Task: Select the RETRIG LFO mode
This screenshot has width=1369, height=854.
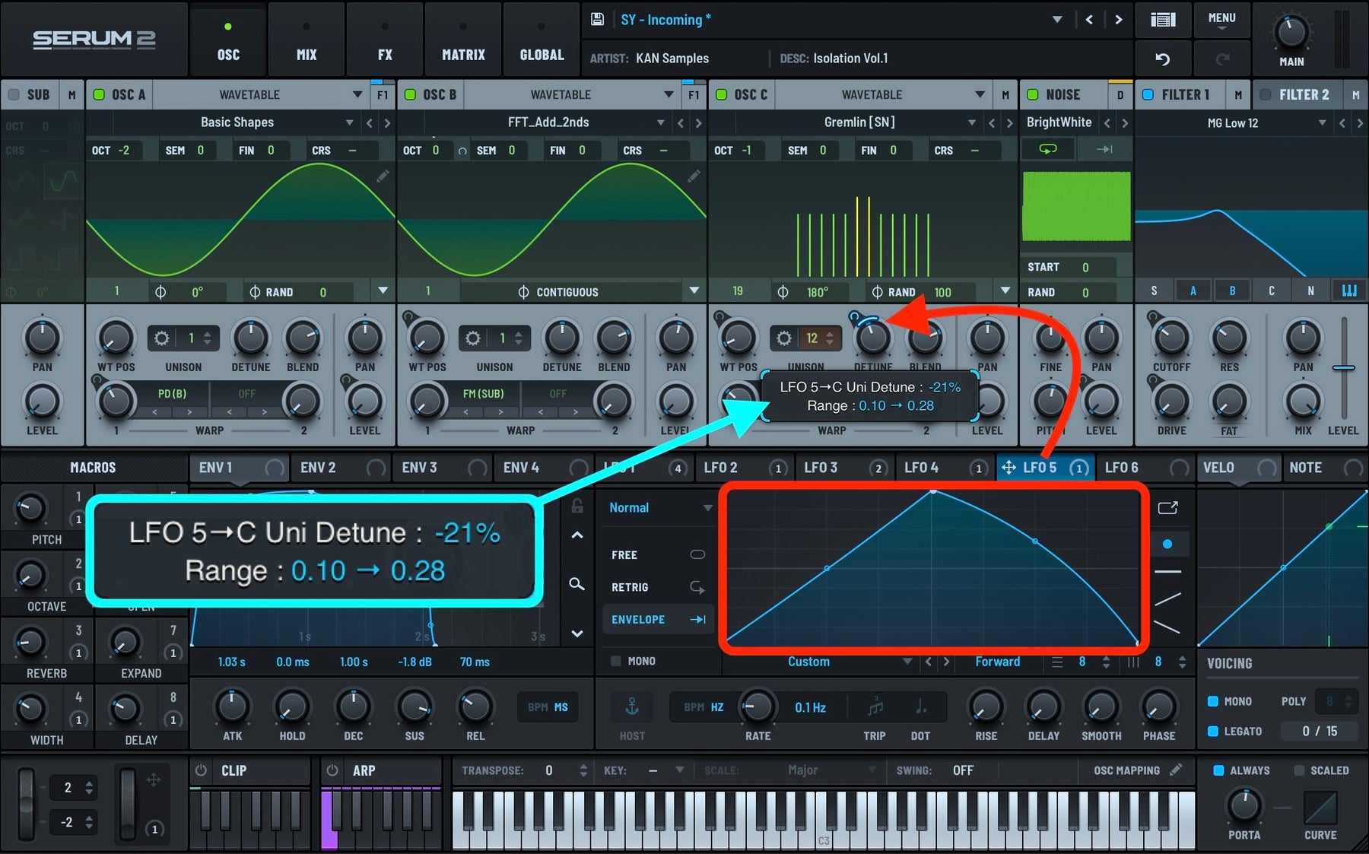Action: [659, 587]
